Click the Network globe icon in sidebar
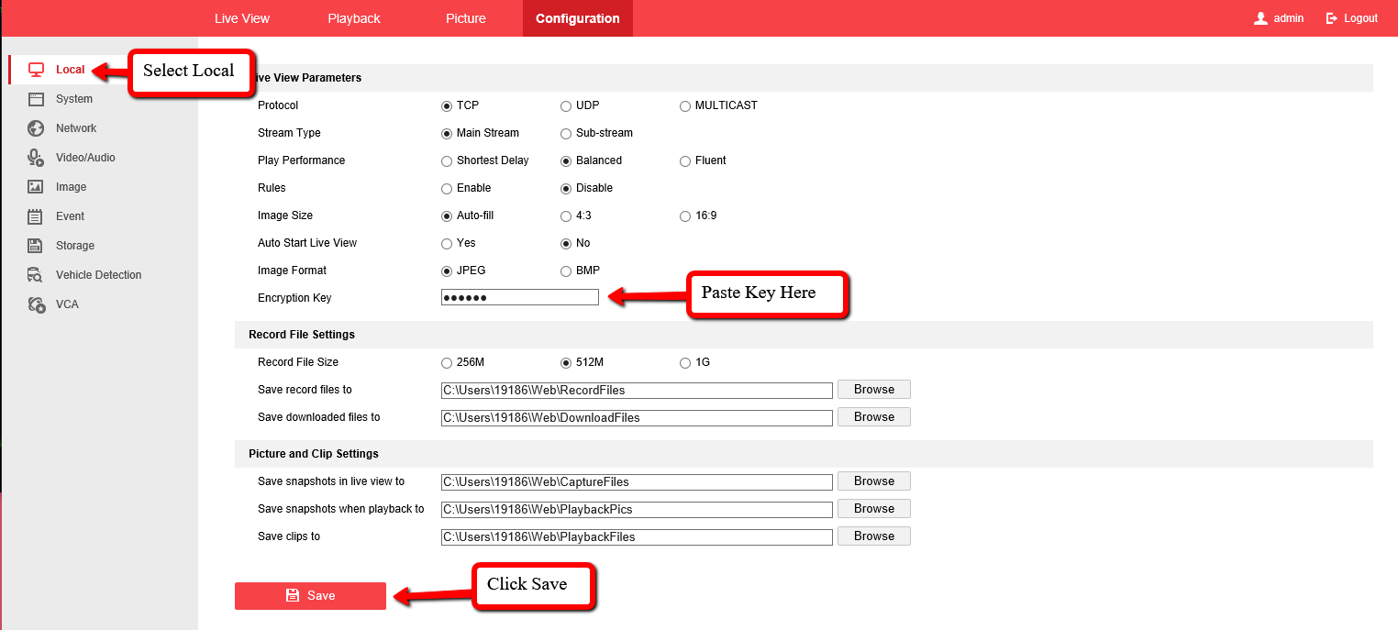This screenshot has height=630, width=1398. pos(36,128)
